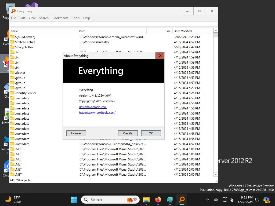Open the Paint app icon on taskbar
The width and height of the screenshot is (275, 206).
click(x=170, y=200)
